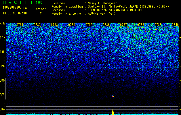The image size is (181, 115).
Task: Click the 0731 time marker
Action: coord(20,25)
